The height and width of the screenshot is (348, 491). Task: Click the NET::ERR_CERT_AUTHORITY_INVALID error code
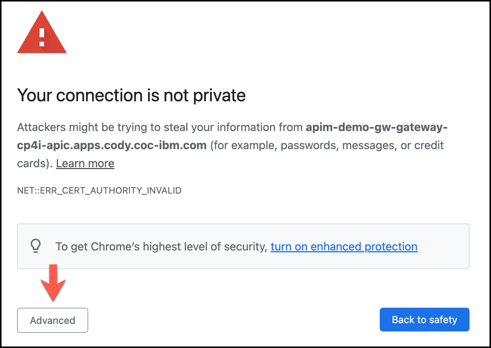coord(99,191)
